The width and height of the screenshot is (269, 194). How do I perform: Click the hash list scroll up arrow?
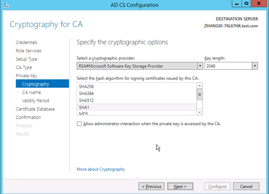click(x=200, y=86)
